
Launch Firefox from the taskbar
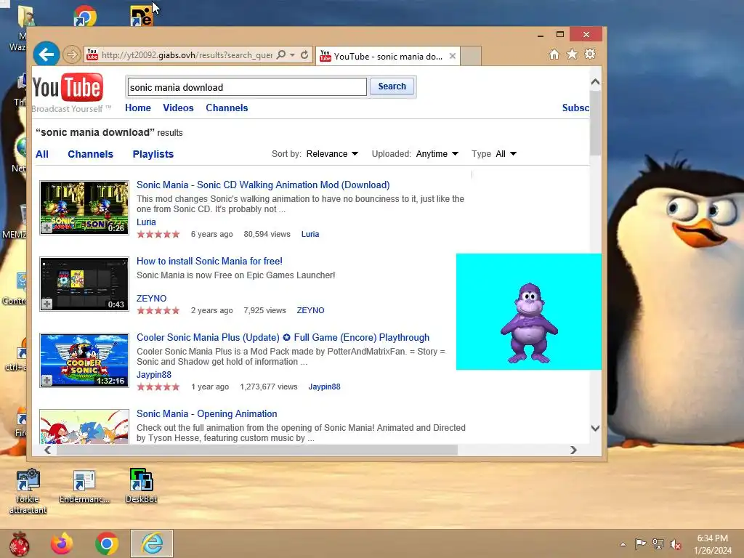point(62,543)
